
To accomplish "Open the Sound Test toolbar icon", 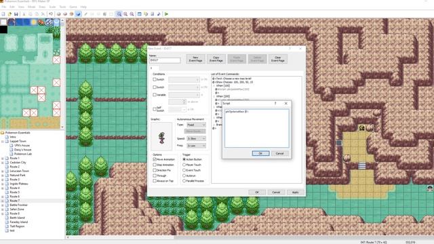I will 159,14.
